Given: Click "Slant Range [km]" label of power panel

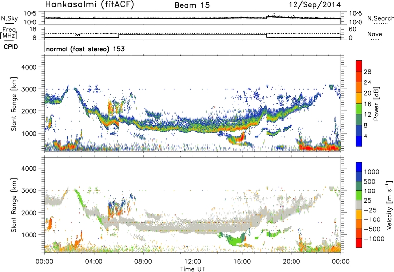Looking at the screenshot, I should tap(14, 104).
